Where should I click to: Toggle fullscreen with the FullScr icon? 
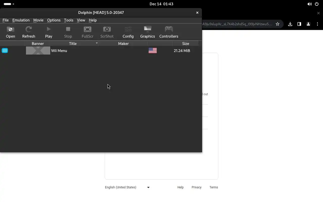[88, 32]
